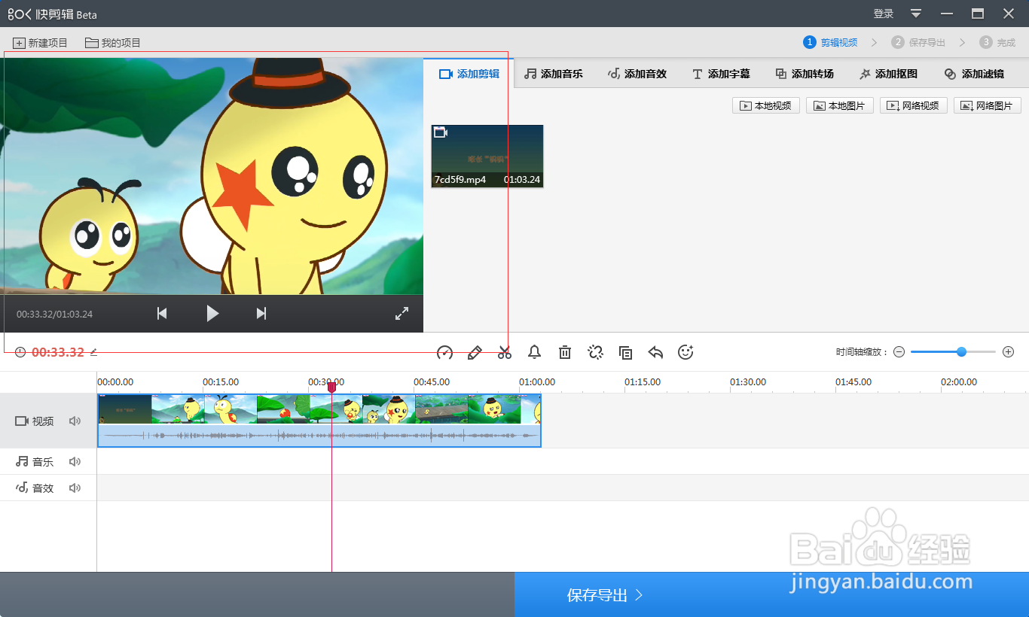The height and width of the screenshot is (617, 1029).
Task: Enter fullscreen preview mode
Action: click(402, 314)
